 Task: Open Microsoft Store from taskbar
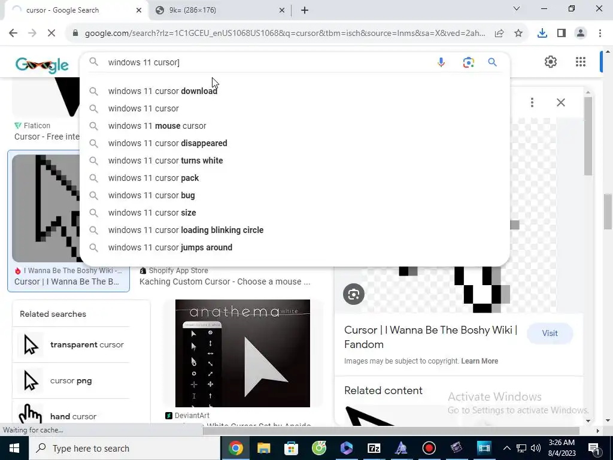(292, 448)
